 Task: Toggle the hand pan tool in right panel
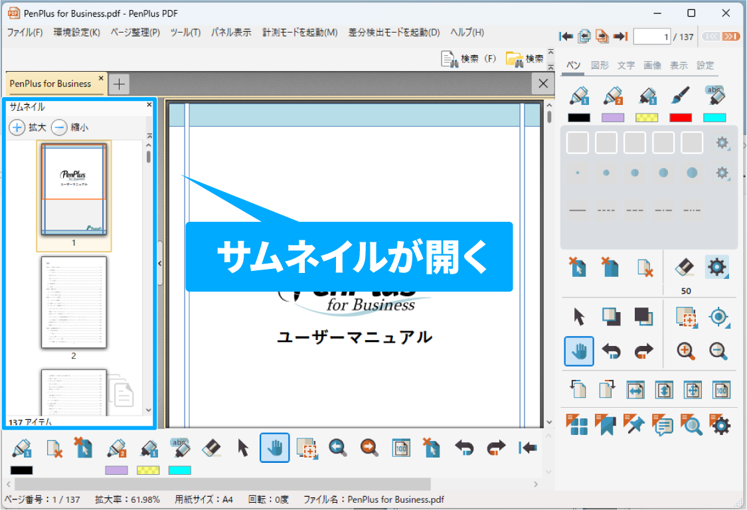click(x=579, y=351)
